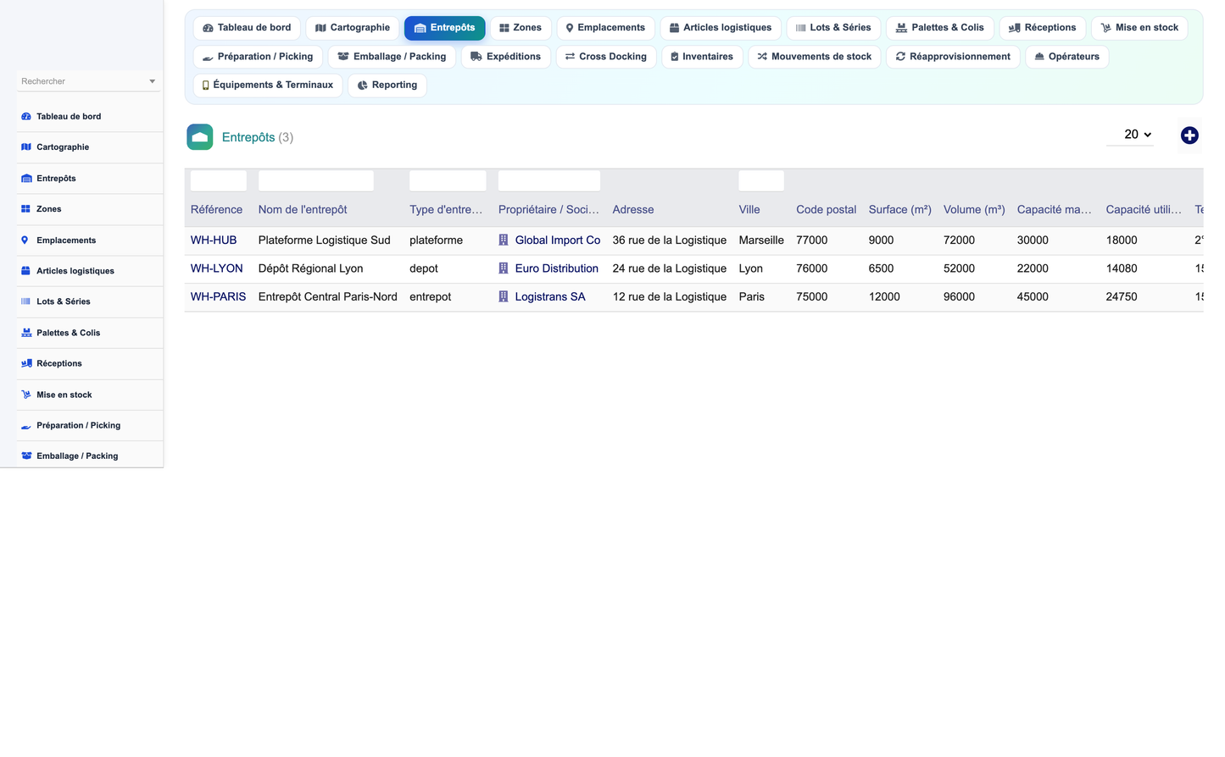Open Logistrans SA owner link
Image resolution: width=1225 pixels, height=757 pixels.
click(550, 297)
